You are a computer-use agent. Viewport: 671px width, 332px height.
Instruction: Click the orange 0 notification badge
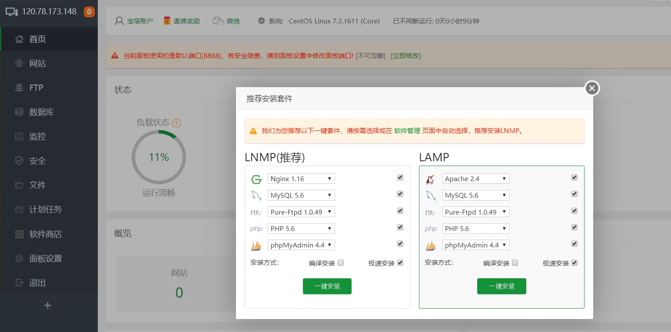[x=89, y=12]
